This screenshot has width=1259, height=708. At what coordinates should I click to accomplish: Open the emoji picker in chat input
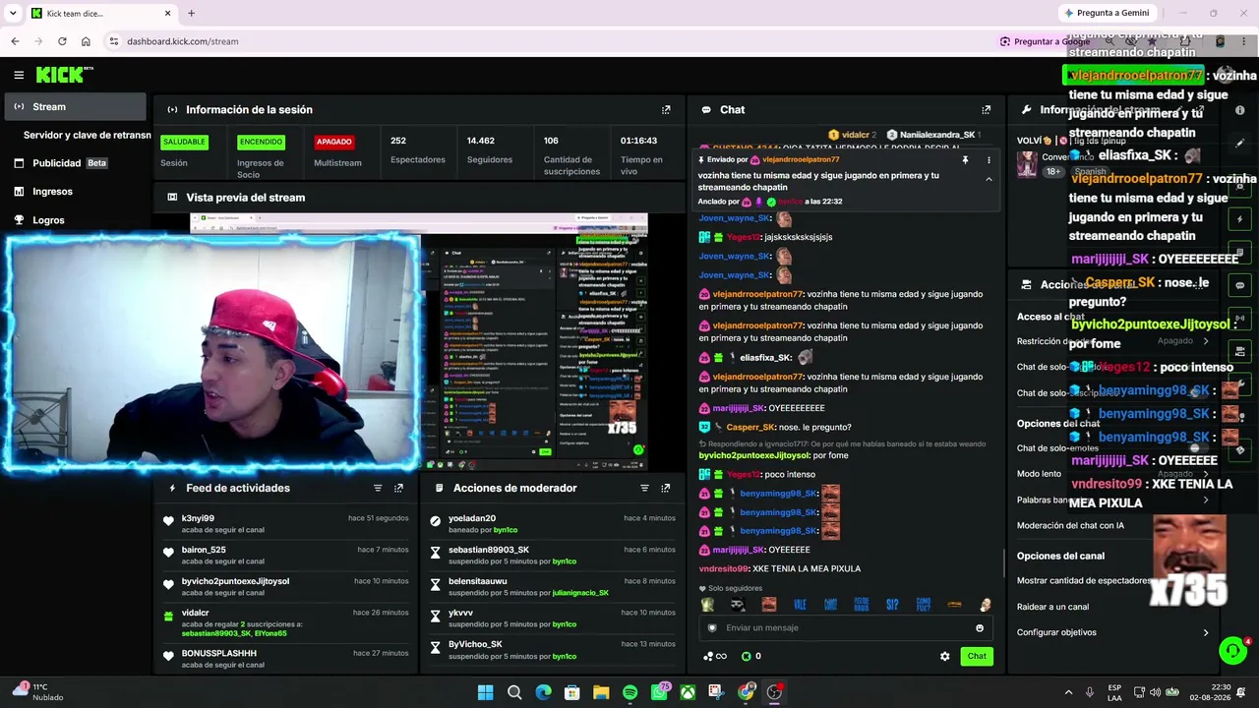[980, 628]
